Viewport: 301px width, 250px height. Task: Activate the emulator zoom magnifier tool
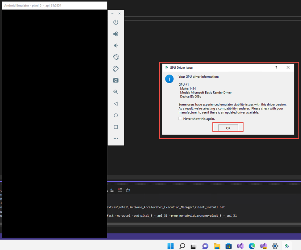click(116, 92)
